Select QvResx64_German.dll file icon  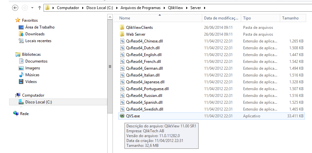[122, 68]
